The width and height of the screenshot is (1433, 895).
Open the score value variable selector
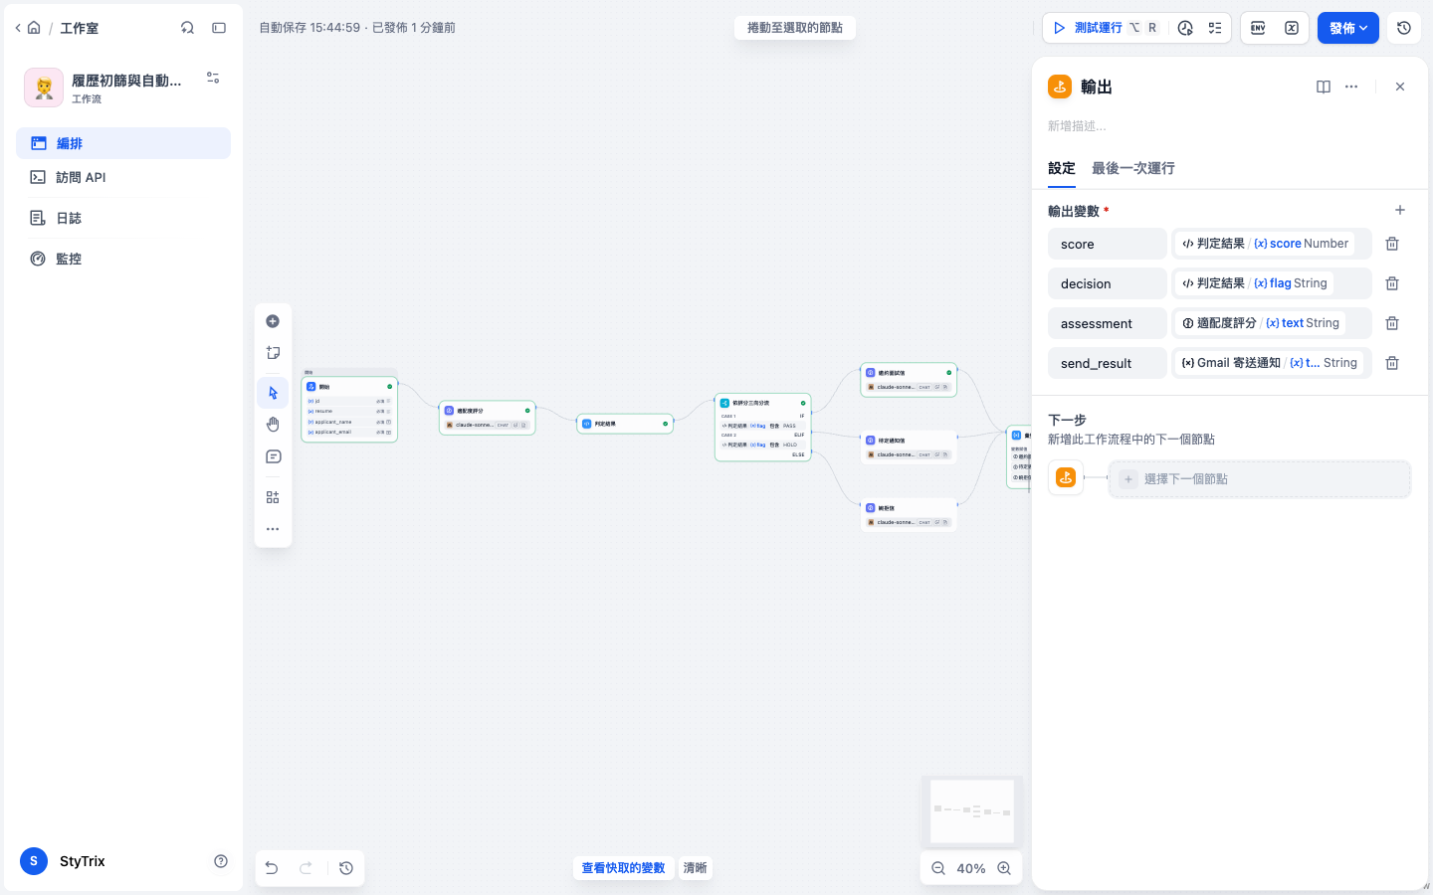pos(1272,244)
